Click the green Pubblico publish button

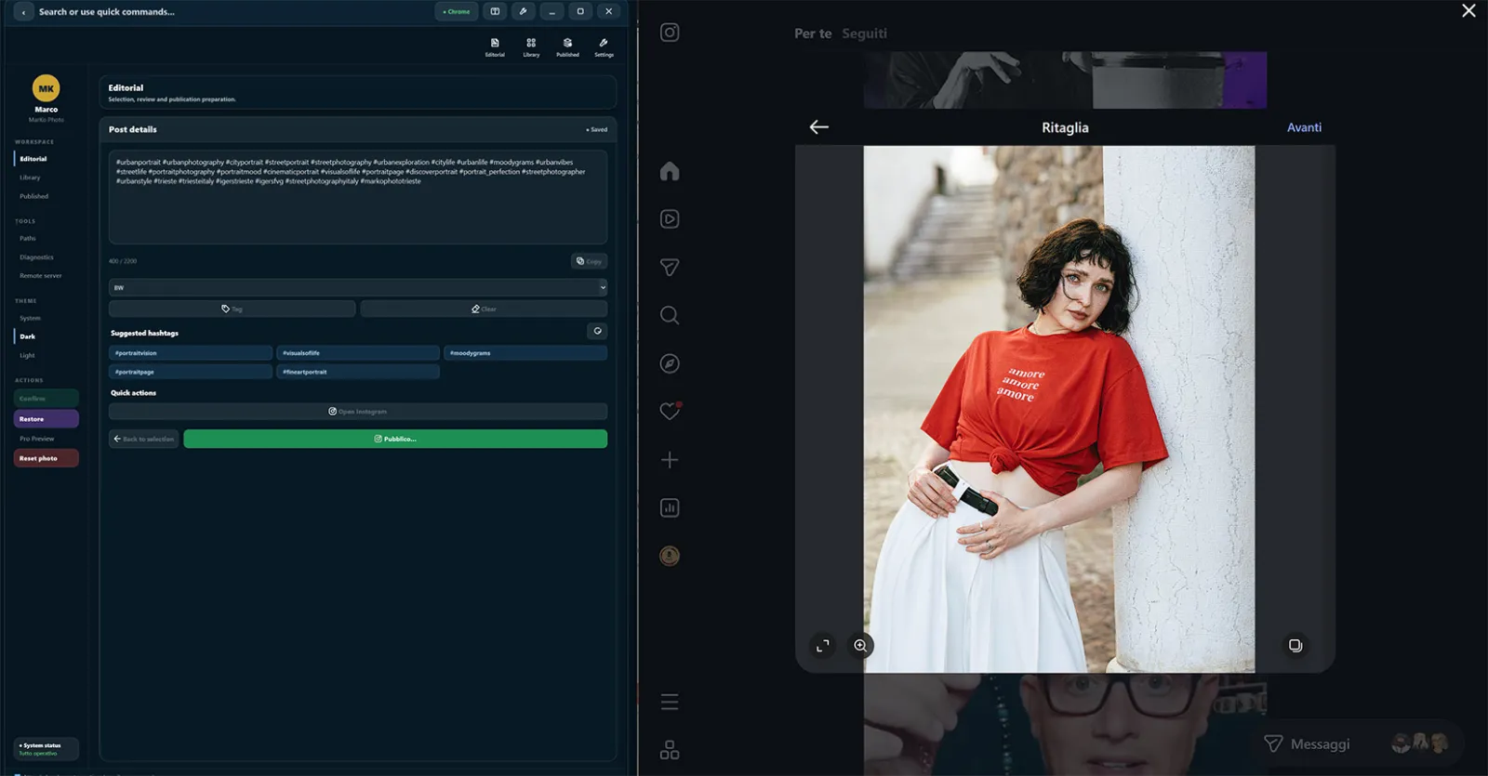coord(395,439)
